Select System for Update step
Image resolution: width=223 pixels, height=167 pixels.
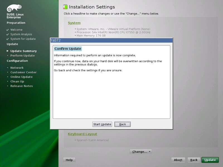pos(23,39)
